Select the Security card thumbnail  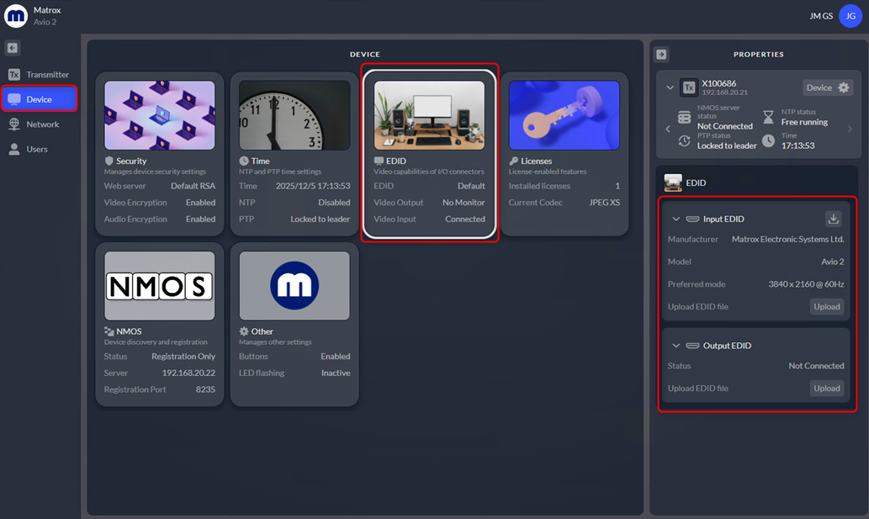pos(160,115)
